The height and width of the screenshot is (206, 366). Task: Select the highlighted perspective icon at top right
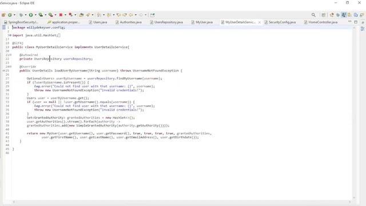click(x=344, y=15)
